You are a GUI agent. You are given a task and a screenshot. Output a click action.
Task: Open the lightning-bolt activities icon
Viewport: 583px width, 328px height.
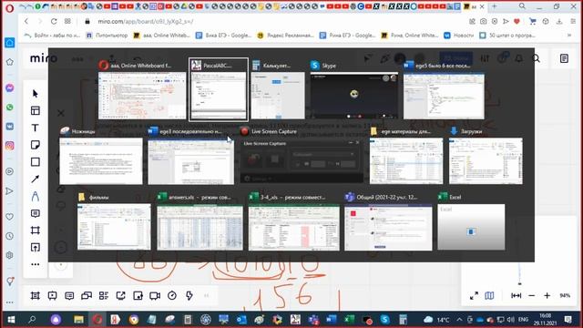[x=189, y=295]
